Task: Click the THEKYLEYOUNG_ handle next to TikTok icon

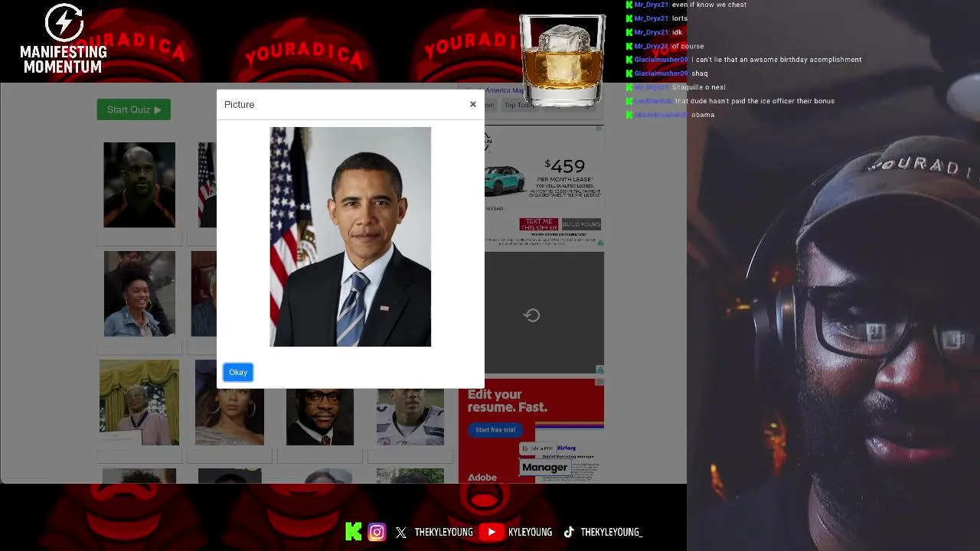Action: pyautogui.click(x=612, y=533)
